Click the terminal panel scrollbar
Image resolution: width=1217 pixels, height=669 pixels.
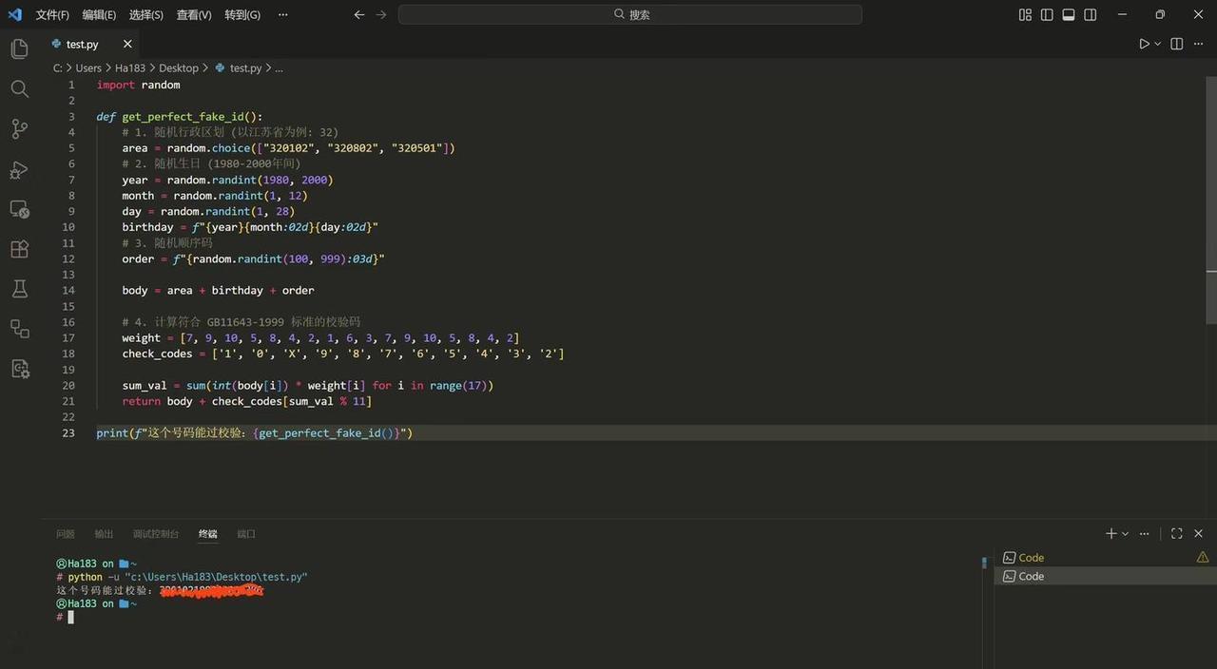[x=984, y=564]
